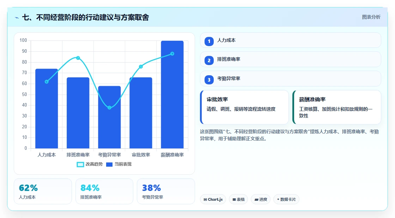Click the 排班准确率 x-axis label

click(78, 155)
